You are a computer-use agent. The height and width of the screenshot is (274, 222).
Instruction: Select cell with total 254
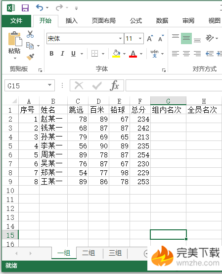point(140,155)
